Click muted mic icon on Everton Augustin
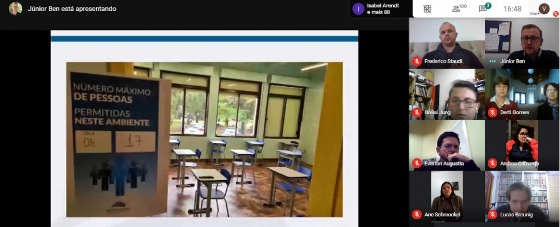 417,163
